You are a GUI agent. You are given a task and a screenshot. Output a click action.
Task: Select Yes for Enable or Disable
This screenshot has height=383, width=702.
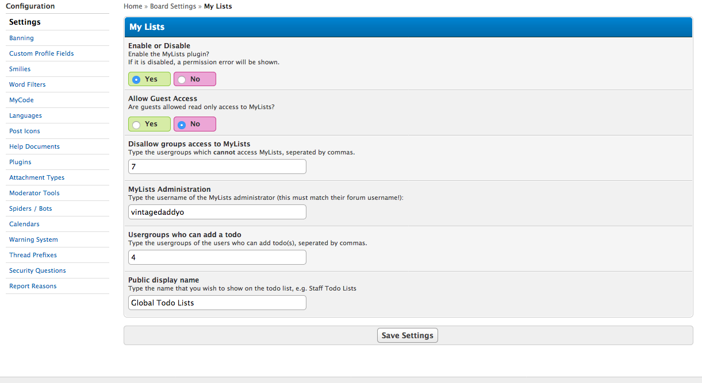(x=137, y=79)
